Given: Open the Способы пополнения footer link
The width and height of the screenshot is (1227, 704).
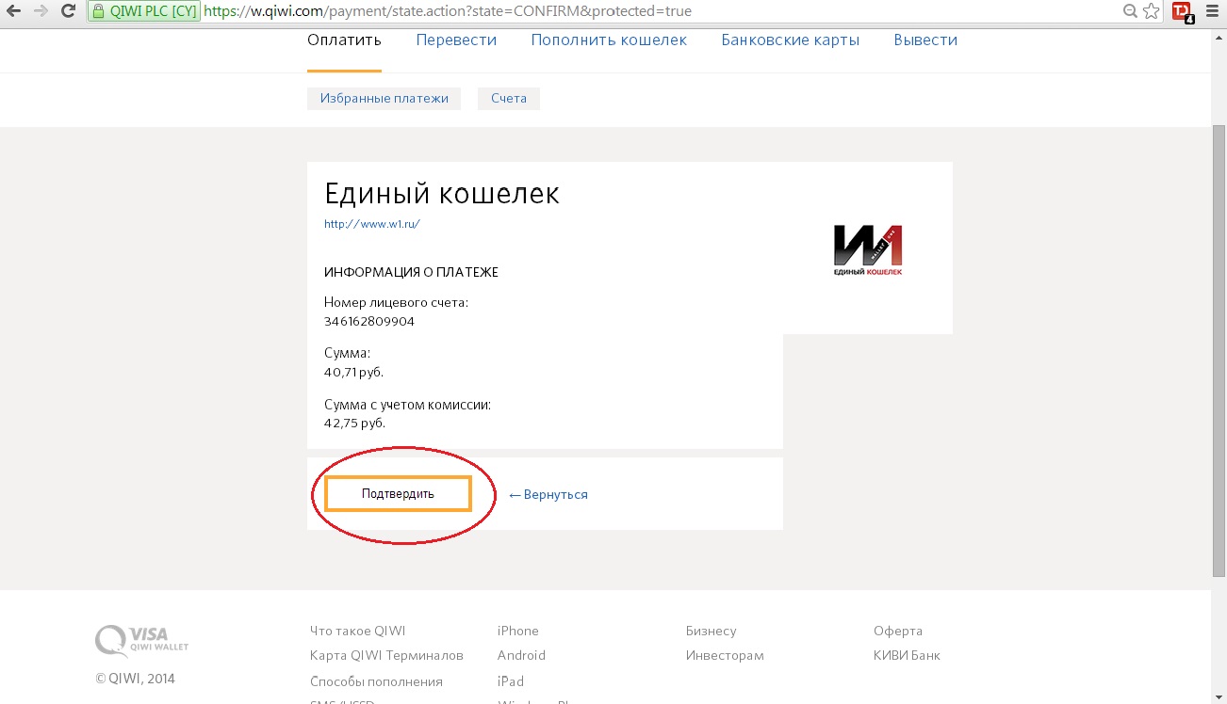Looking at the screenshot, I should tap(376, 681).
